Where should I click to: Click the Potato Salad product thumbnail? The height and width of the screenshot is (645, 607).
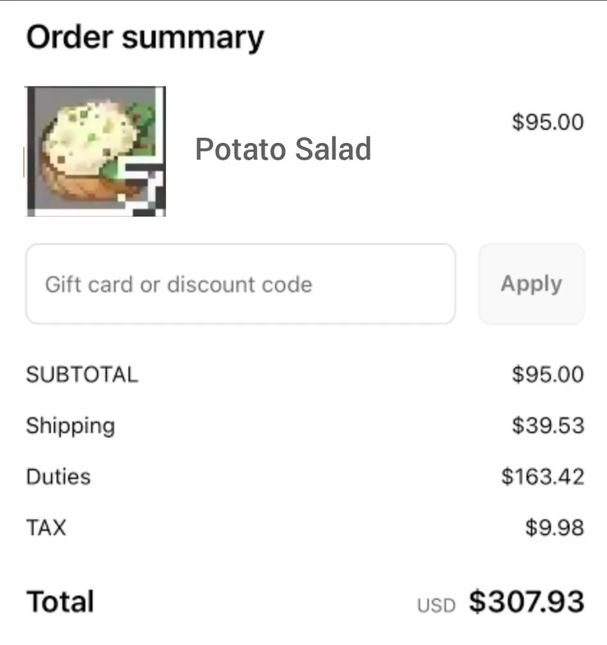tap(95, 151)
